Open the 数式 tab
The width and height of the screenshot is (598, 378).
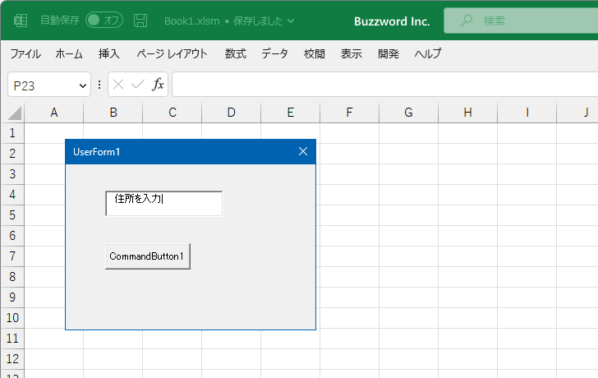point(235,53)
